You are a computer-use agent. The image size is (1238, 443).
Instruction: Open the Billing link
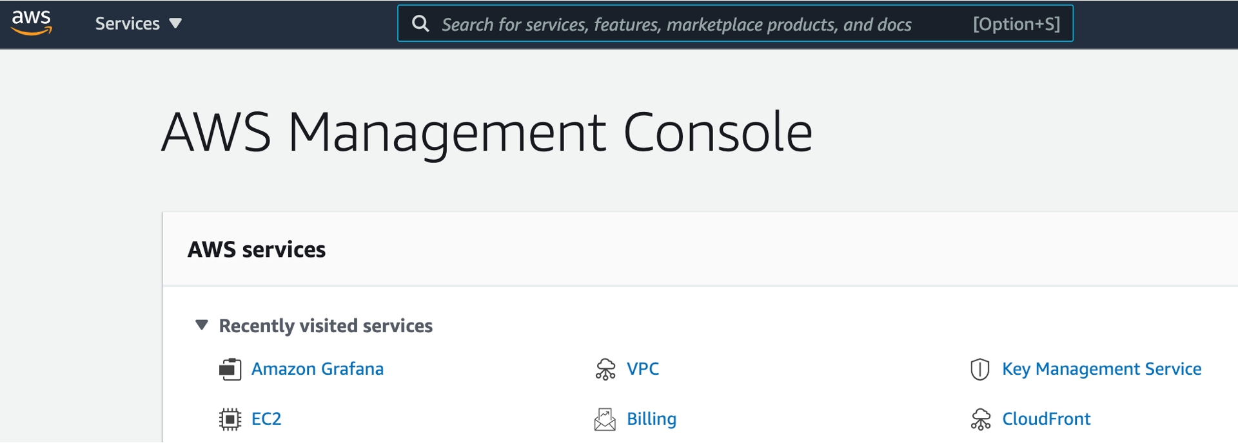point(651,419)
